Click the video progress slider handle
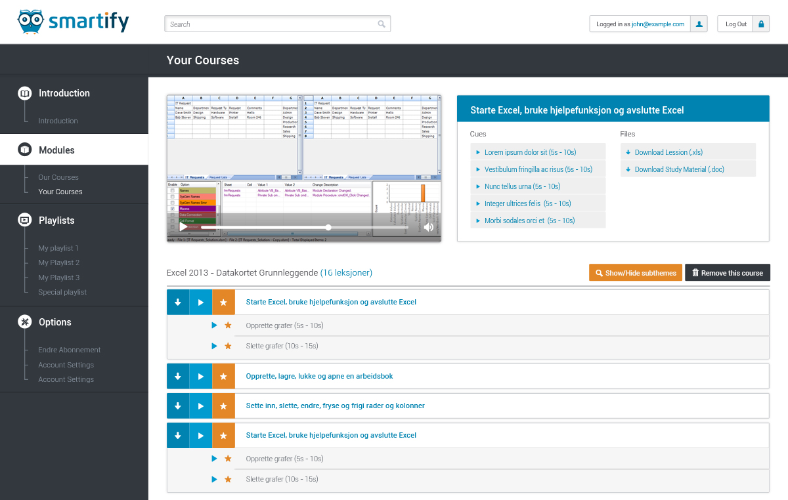The height and width of the screenshot is (500, 788). click(x=328, y=228)
